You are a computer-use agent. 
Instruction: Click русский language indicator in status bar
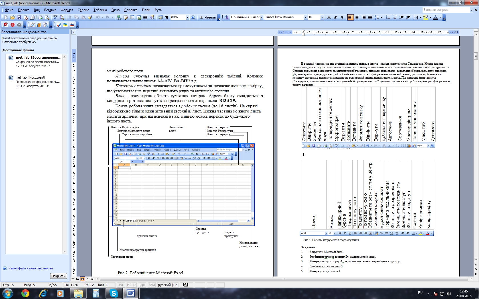click(168, 285)
